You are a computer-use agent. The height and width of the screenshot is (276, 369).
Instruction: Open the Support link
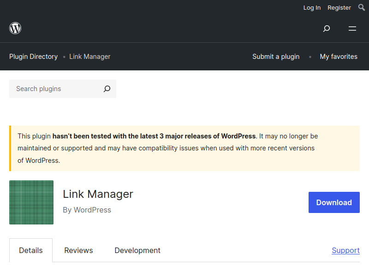(x=345, y=250)
